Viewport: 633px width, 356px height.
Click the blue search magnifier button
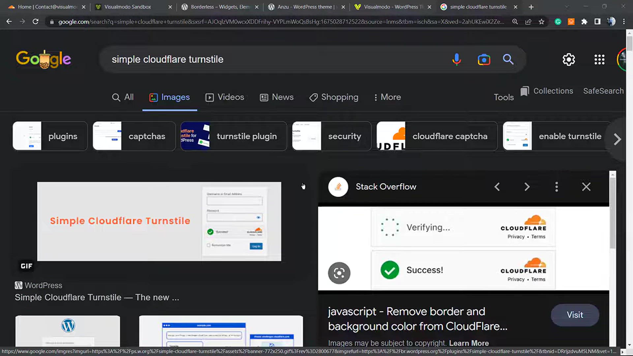(x=508, y=59)
